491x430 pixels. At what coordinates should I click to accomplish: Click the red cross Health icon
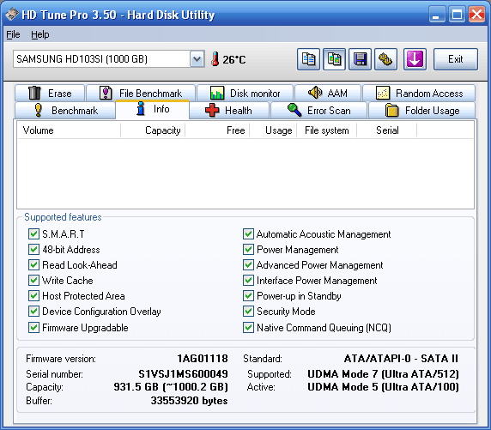(212, 110)
